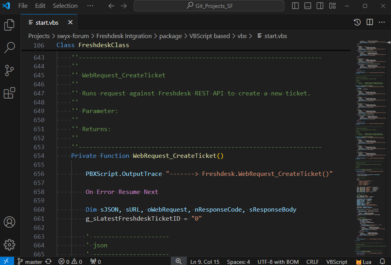391x265 pixels.
Task: Open the Customize Layout control
Action: (332, 6)
